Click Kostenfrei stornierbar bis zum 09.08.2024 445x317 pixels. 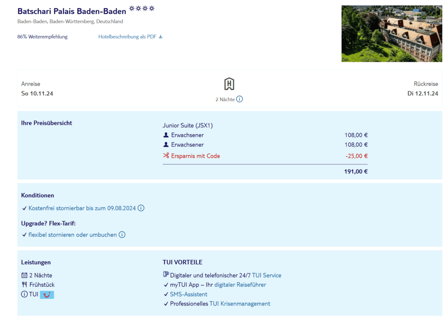tap(82, 208)
